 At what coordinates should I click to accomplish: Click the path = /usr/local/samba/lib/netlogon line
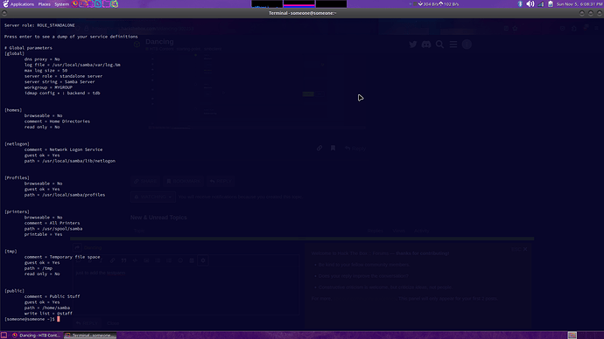(x=70, y=161)
